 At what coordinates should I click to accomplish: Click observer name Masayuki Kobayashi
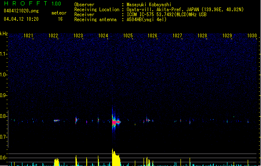[149, 5]
